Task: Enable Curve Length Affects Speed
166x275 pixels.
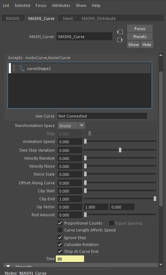Action: click(60, 230)
